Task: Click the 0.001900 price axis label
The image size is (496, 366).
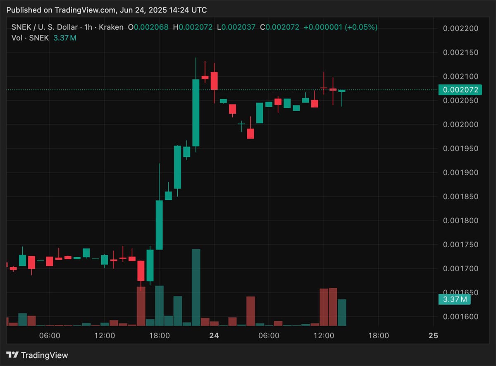Action: click(460, 172)
